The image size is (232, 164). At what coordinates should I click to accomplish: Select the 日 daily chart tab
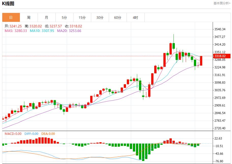tap(11, 18)
